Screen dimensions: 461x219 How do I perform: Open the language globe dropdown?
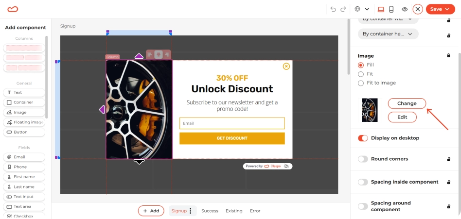click(x=362, y=9)
